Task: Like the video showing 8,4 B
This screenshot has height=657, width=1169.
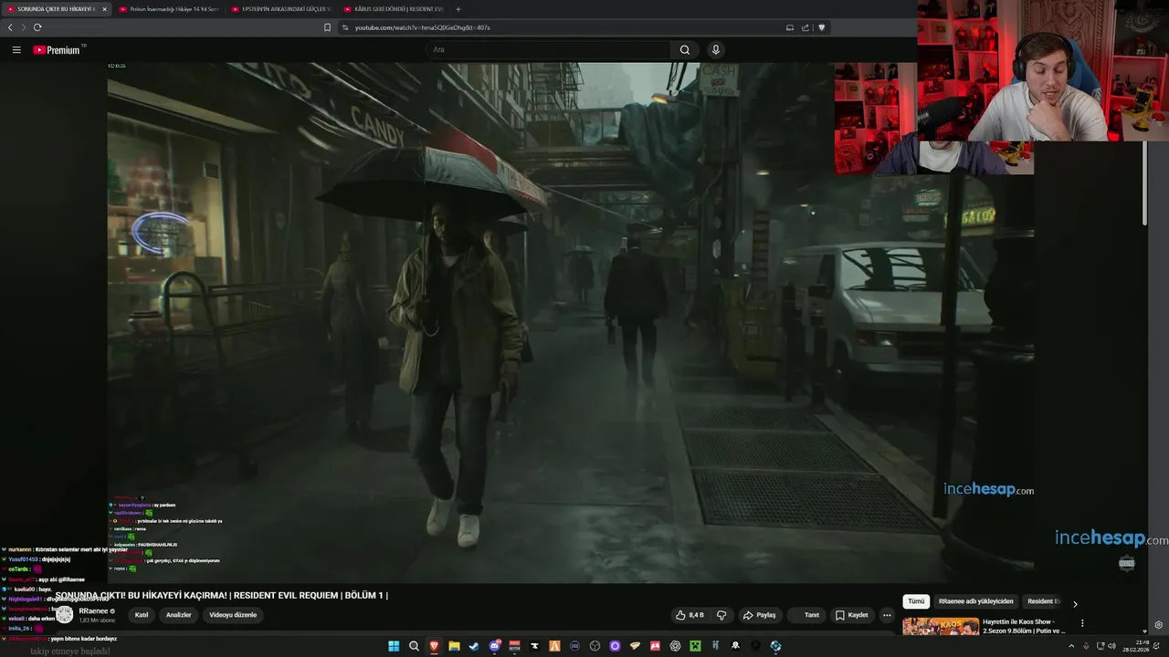Action: [x=690, y=615]
